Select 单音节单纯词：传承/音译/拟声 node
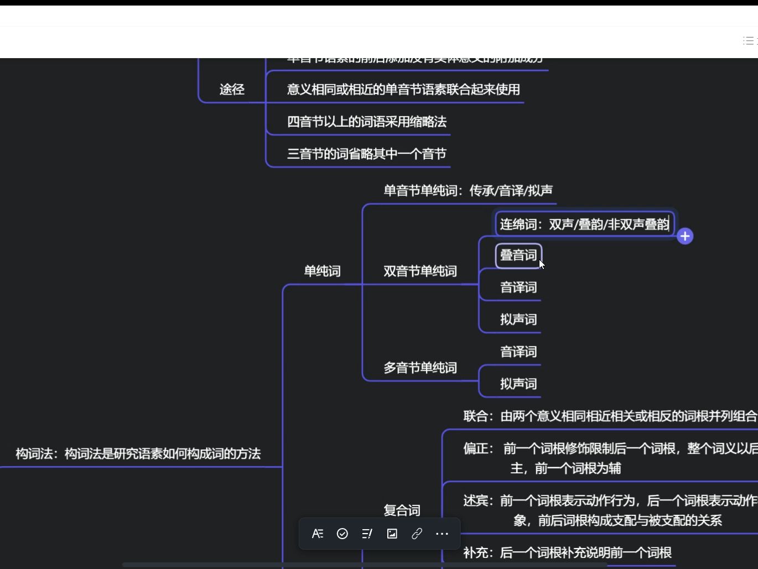Image resolution: width=758 pixels, height=569 pixels. [468, 190]
